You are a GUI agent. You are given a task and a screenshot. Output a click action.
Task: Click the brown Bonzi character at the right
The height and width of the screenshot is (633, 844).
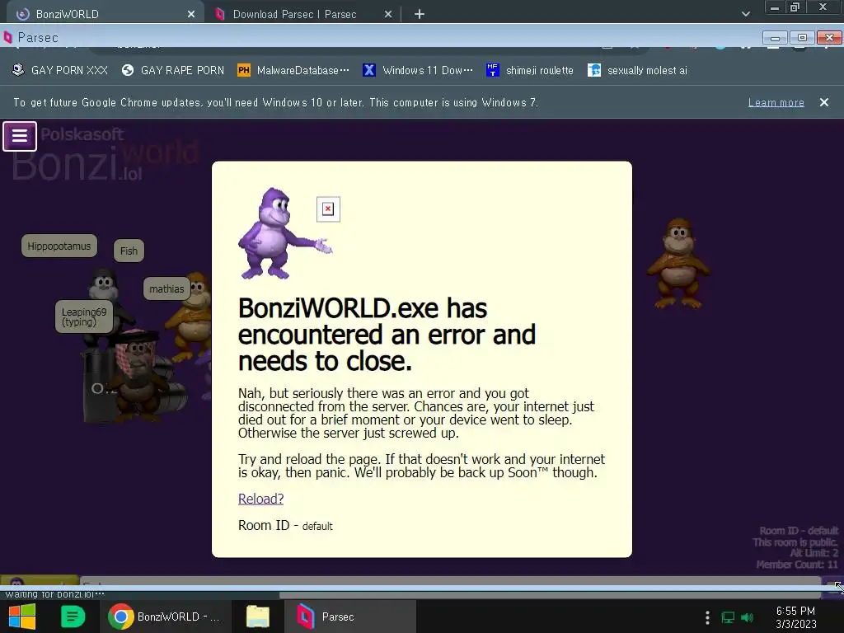678,263
